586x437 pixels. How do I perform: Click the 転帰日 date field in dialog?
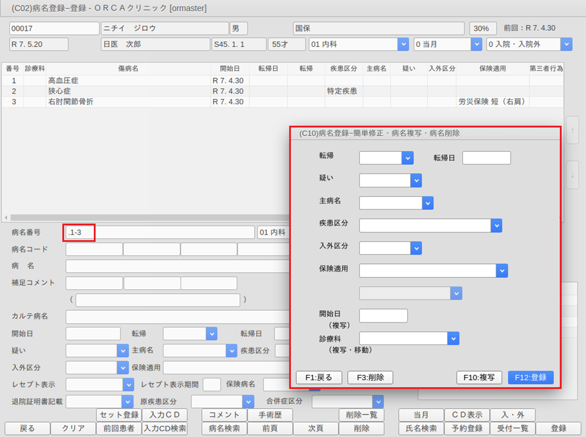(486, 158)
